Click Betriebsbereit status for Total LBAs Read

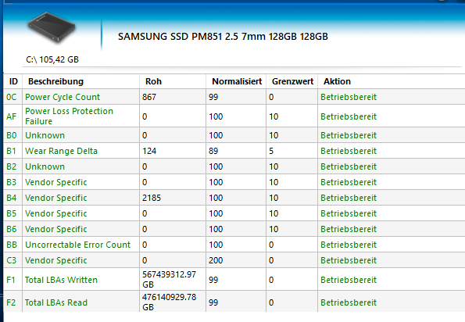[x=349, y=302]
